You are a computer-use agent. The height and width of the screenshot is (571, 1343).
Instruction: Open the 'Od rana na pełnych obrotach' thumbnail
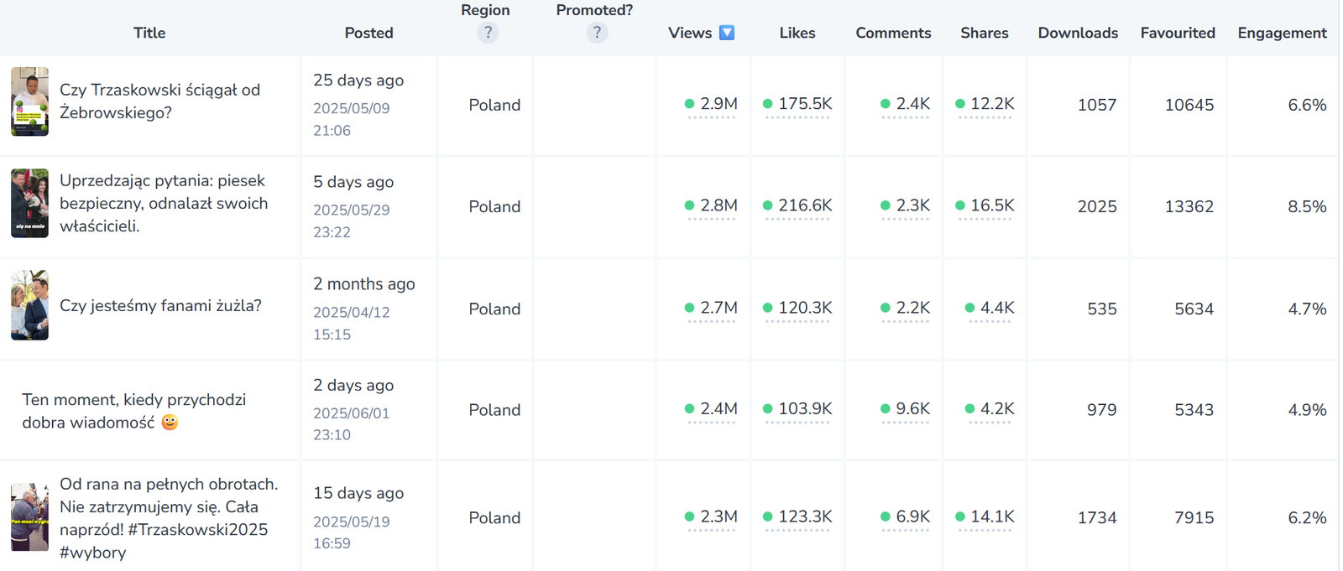tap(29, 516)
